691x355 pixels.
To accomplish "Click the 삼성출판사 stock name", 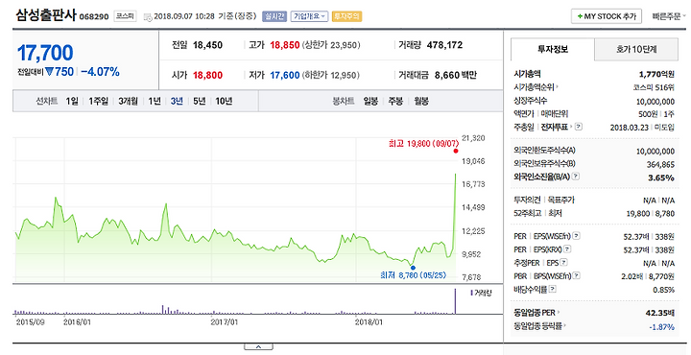I will click(x=46, y=15).
